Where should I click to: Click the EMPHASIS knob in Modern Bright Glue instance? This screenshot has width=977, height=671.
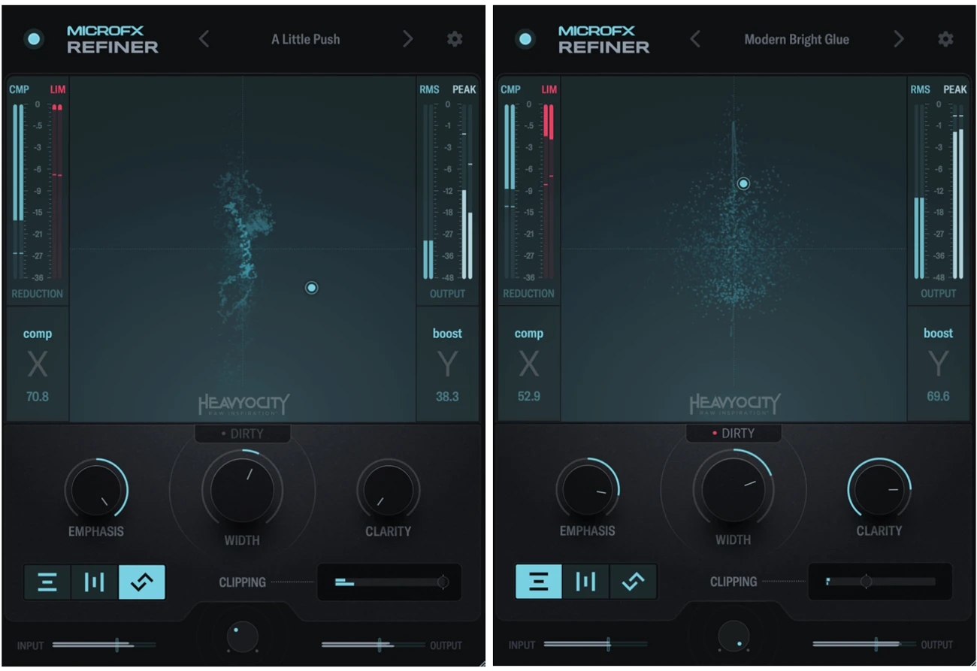(x=588, y=491)
